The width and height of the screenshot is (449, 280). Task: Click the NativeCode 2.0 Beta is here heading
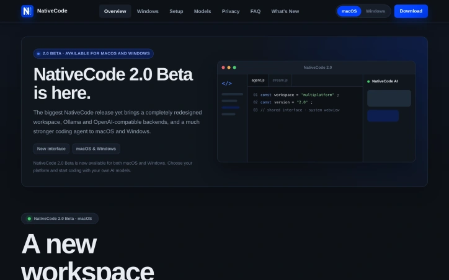pos(113,84)
